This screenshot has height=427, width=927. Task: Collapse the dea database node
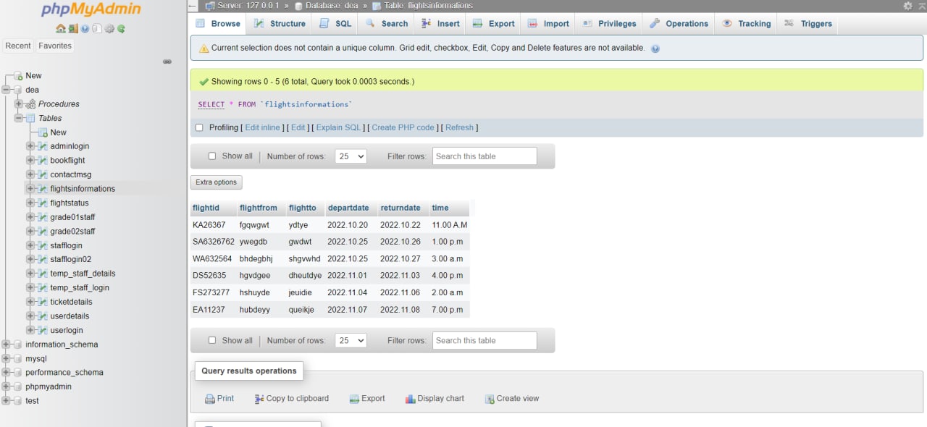click(x=7, y=90)
